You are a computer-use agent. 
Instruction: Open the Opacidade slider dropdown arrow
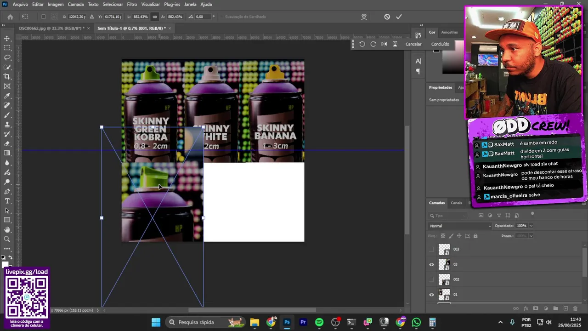point(531,226)
